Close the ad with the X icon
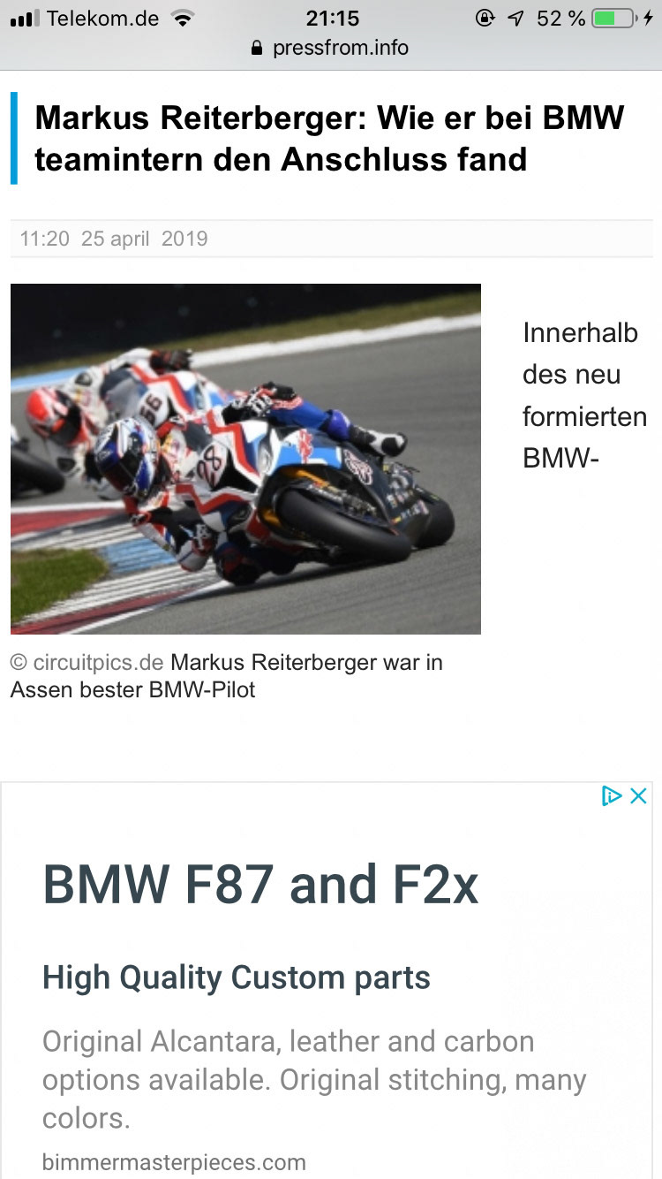This screenshot has height=1179, width=662. 639,795
